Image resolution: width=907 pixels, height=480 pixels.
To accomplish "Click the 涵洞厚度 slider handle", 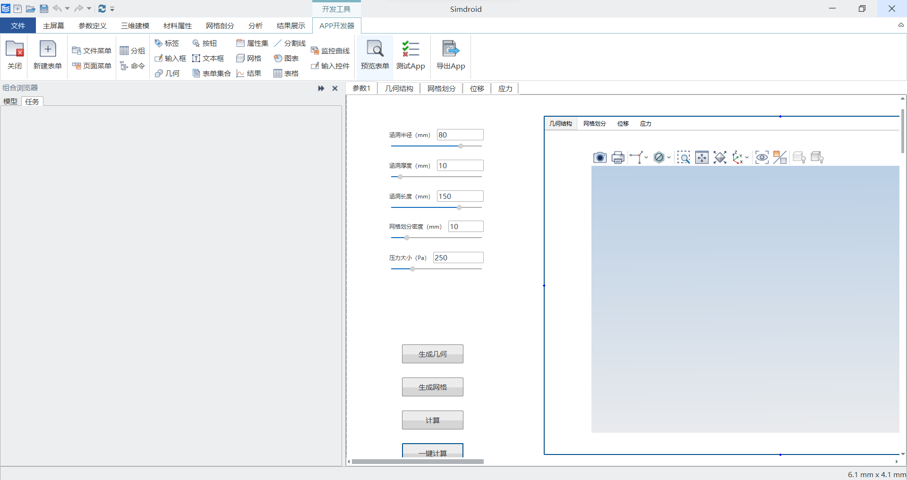I will 400,177.
